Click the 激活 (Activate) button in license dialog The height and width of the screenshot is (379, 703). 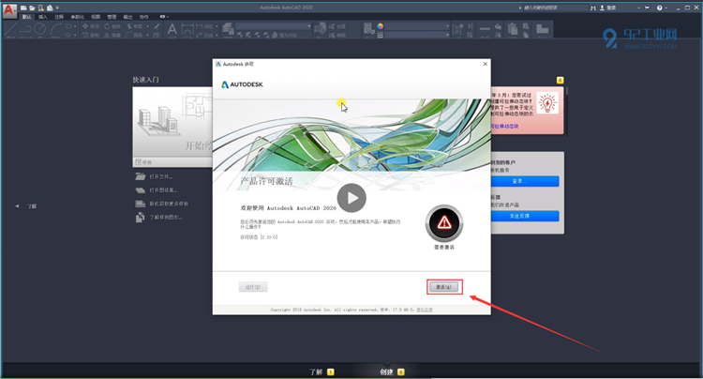(444, 287)
